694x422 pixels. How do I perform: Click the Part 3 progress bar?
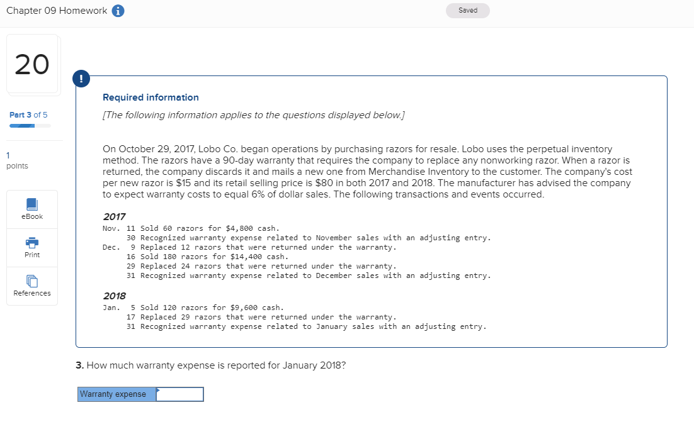pyautogui.click(x=30, y=126)
